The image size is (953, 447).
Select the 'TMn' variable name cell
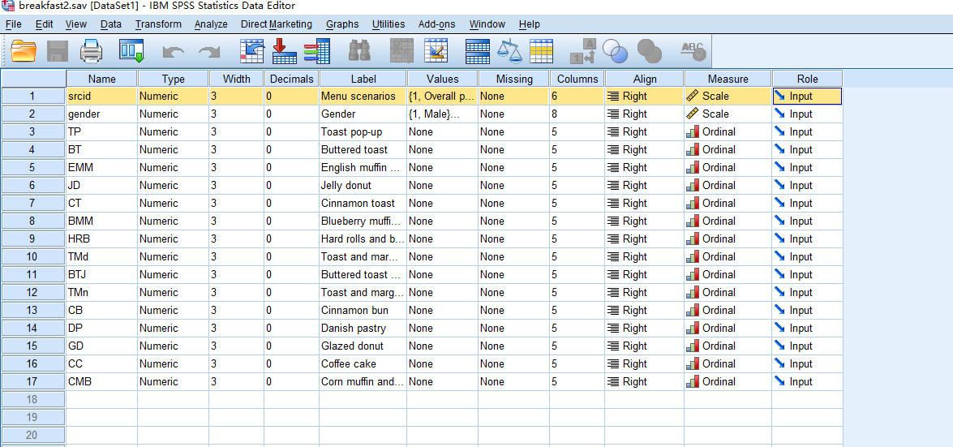pos(101,293)
